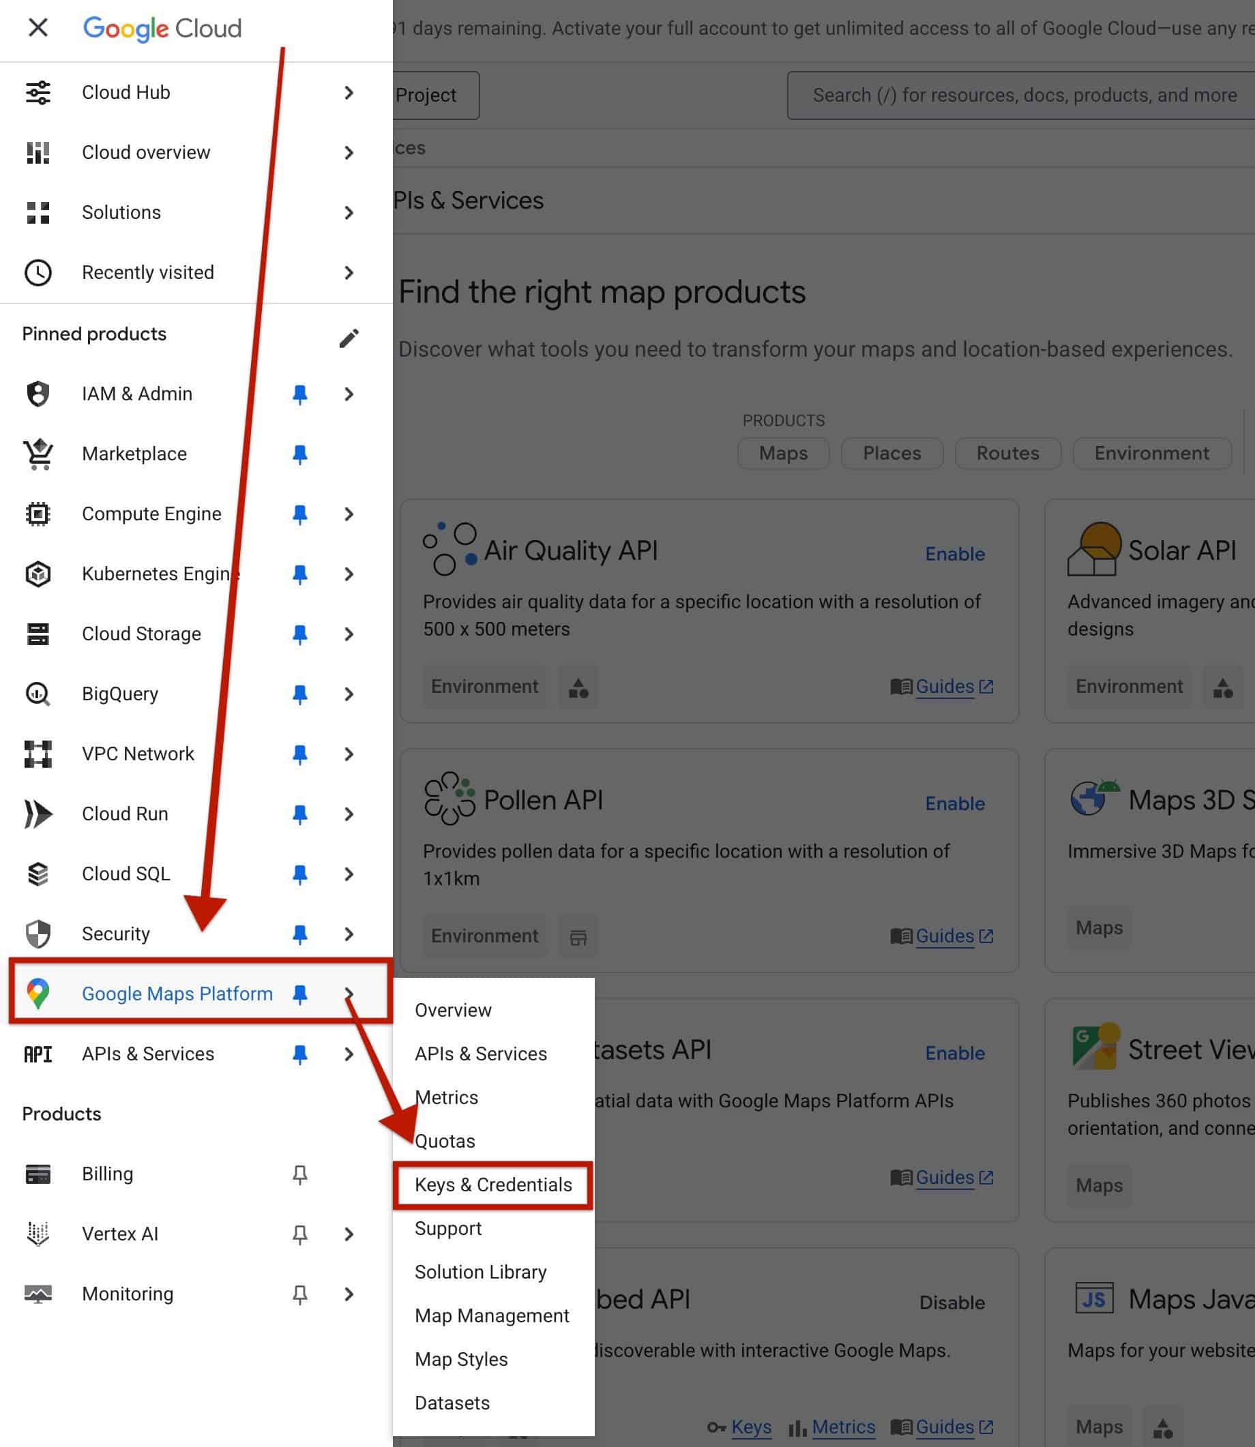Click the Cloud SQL stacked layers icon

click(38, 874)
